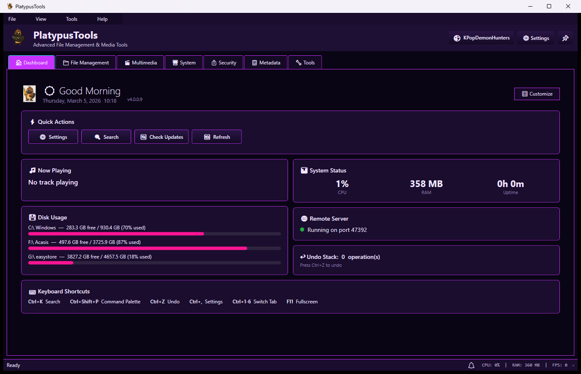Open the Metadata tab
Screen dimensions: 581x374
pos(266,63)
